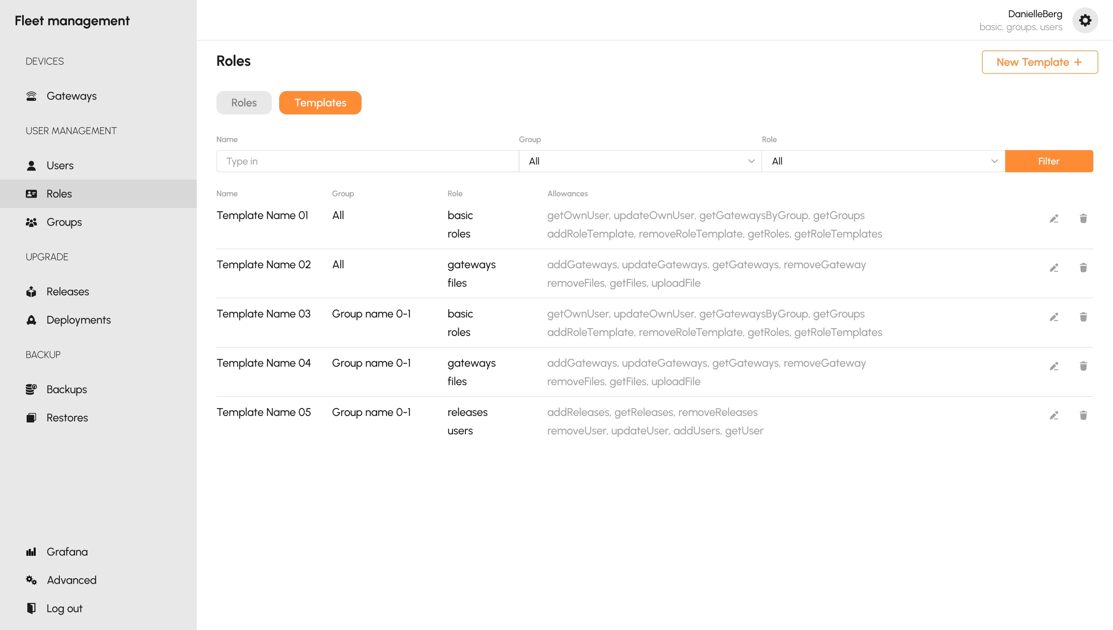The image size is (1113, 630).
Task: Delete Template Name 01 with trash icon
Action: click(x=1083, y=219)
